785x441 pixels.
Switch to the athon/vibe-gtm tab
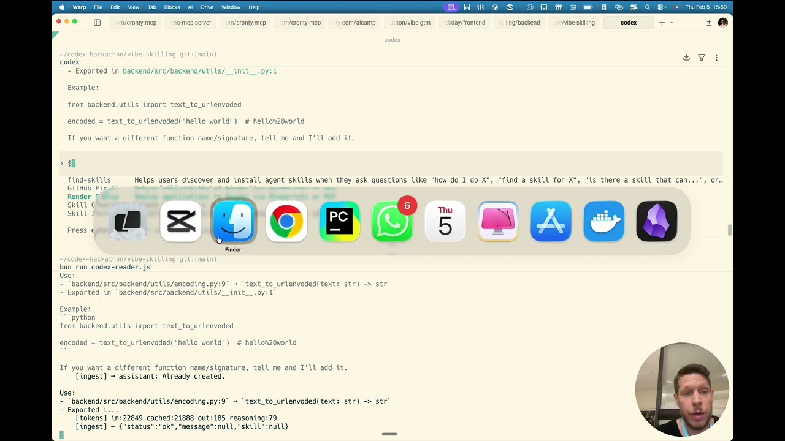point(410,23)
